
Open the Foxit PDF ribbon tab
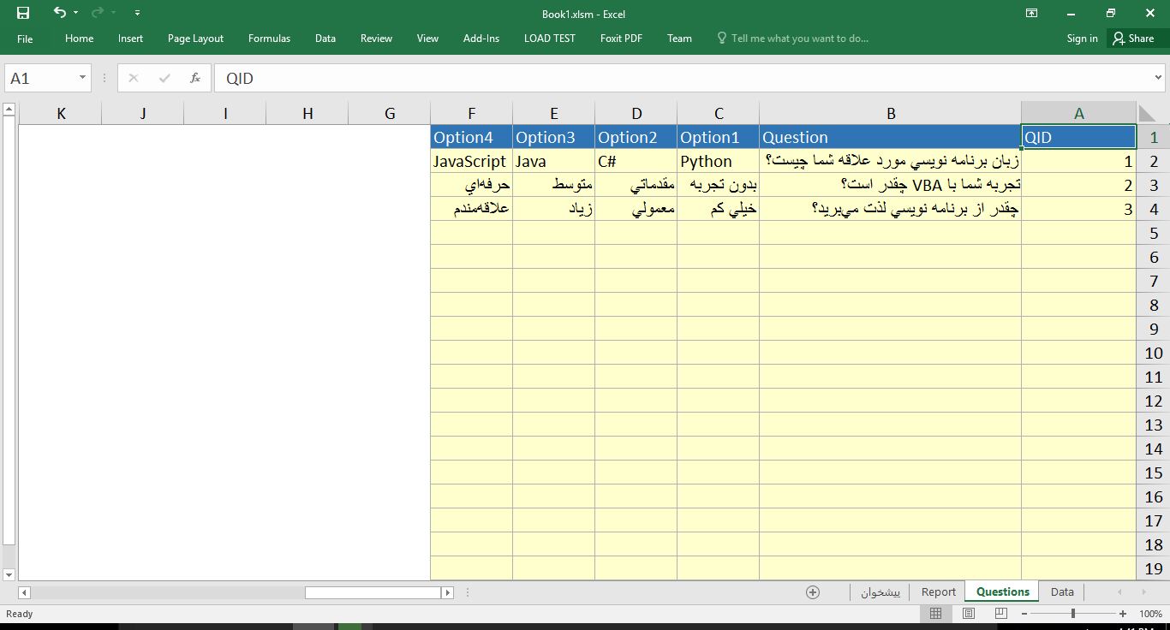(x=621, y=39)
